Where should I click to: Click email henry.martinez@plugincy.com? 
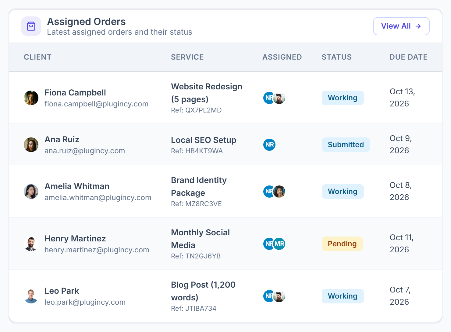(97, 250)
